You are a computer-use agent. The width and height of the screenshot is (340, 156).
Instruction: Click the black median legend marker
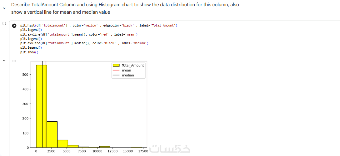coord(116,75)
